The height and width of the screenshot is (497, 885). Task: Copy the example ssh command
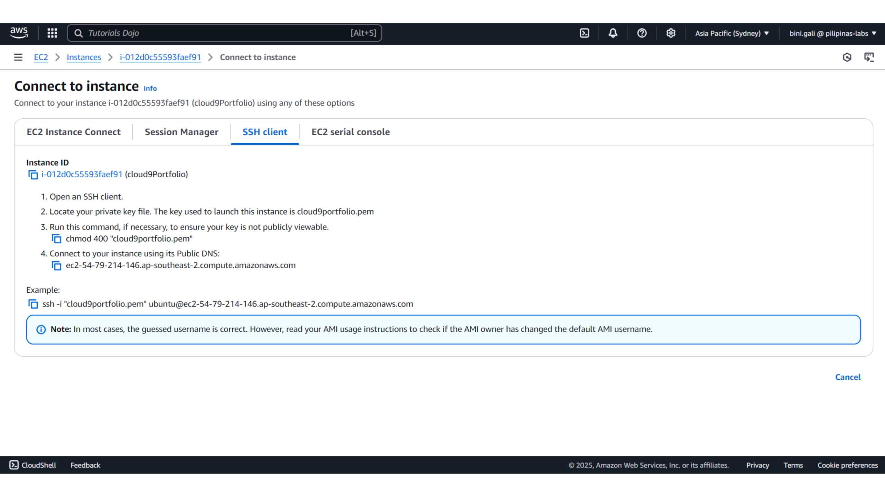pos(33,304)
